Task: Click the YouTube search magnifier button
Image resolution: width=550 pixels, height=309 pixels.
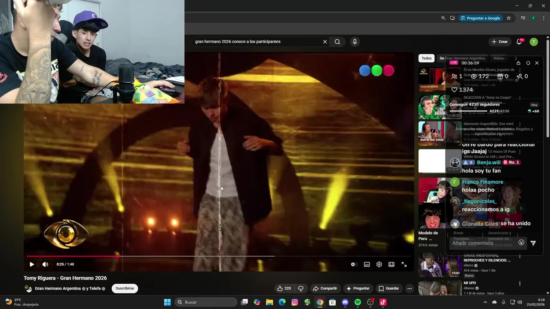Action: pos(337,42)
